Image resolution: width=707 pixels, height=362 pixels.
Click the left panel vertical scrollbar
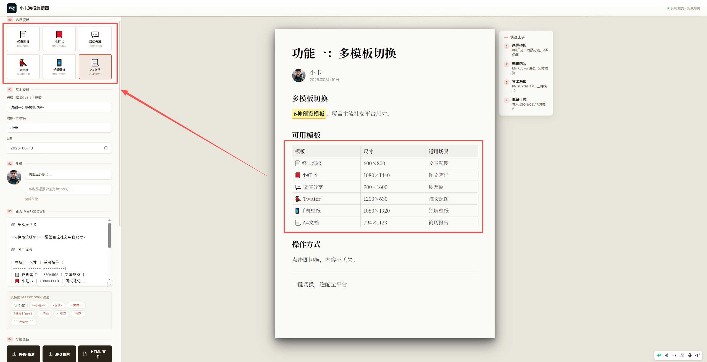click(x=120, y=124)
